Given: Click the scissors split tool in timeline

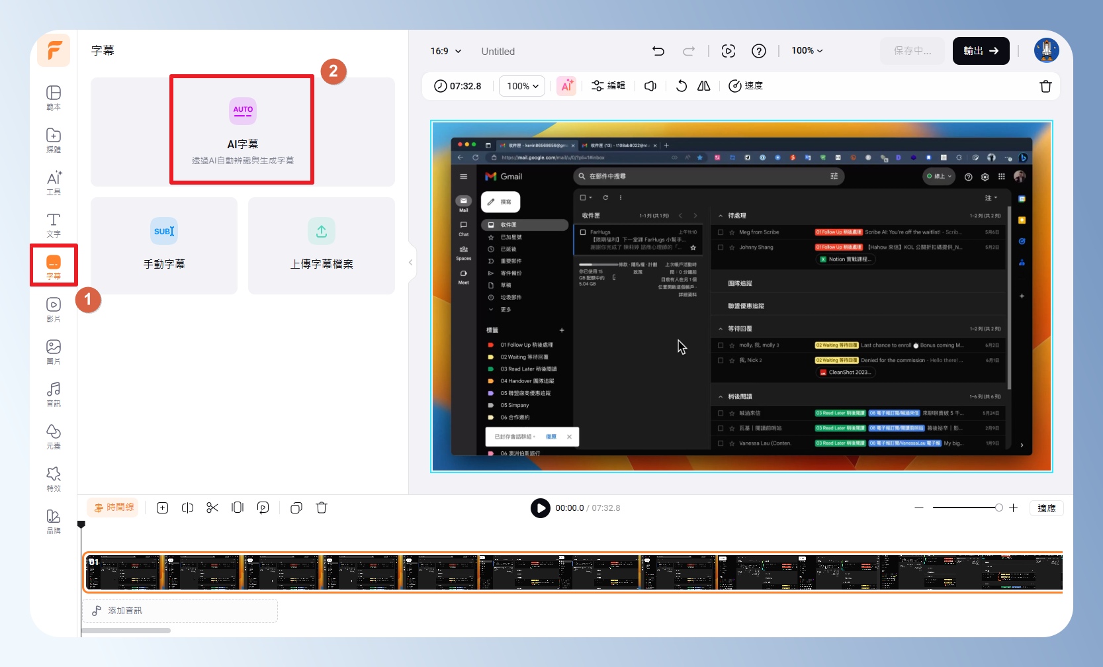Looking at the screenshot, I should (212, 508).
